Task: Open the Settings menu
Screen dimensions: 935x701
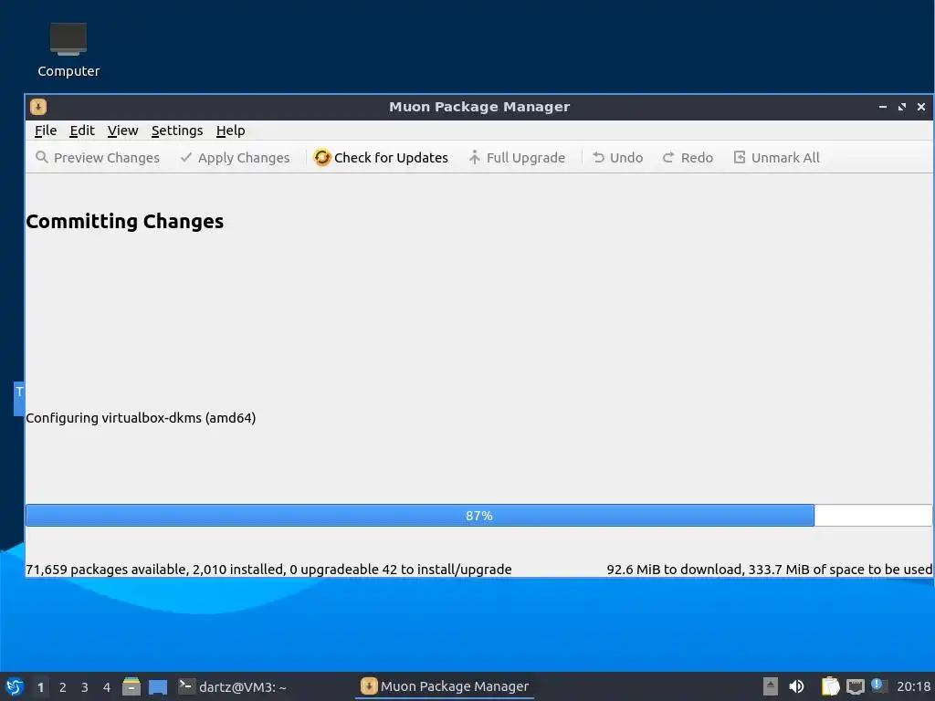Action: point(176,131)
